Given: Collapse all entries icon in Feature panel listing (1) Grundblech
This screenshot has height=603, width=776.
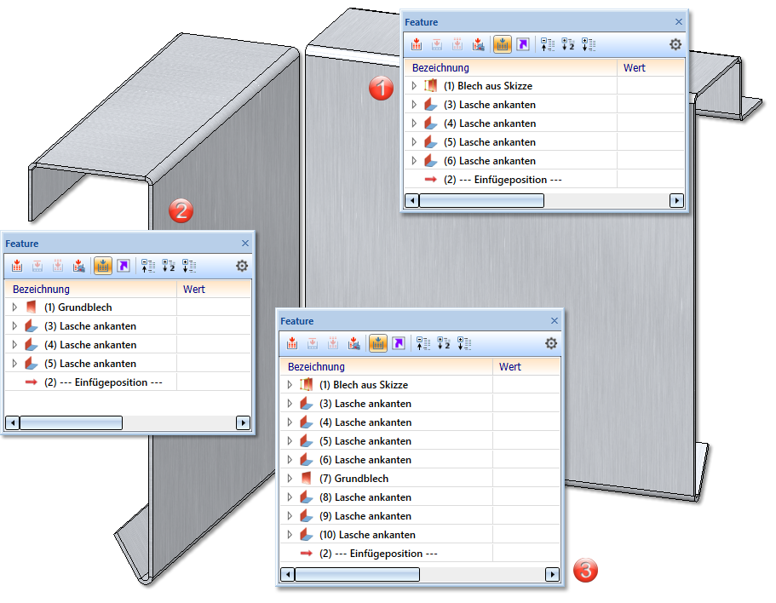Looking at the screenshot, I should point(148,266).
